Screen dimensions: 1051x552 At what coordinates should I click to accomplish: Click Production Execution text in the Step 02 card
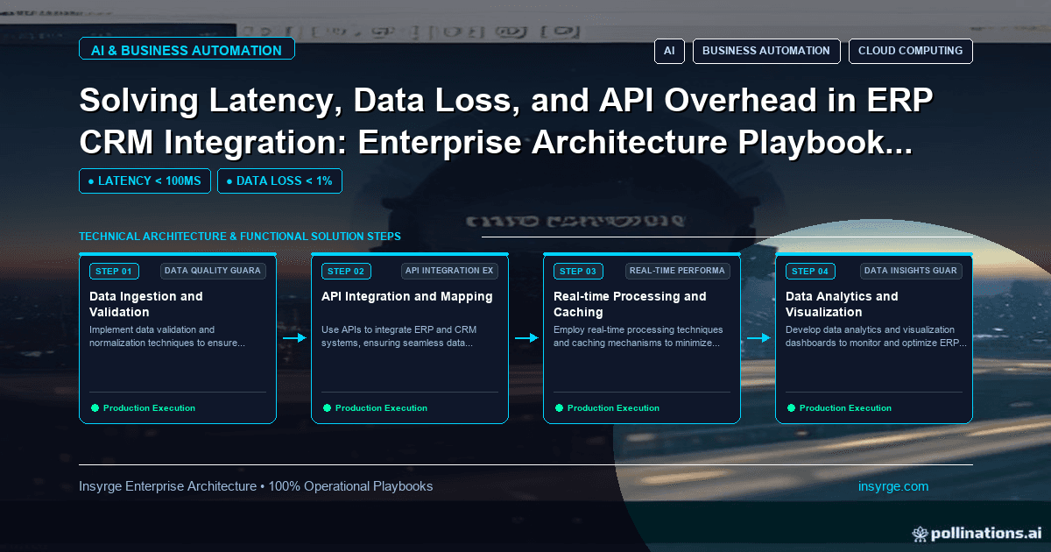click(x=381, y=408)
